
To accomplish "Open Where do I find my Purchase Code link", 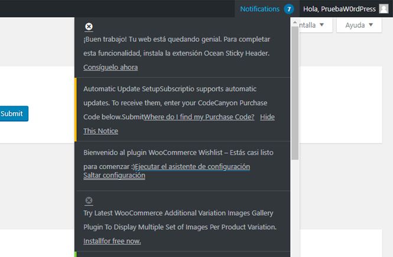I will click(x=199, y=117).
